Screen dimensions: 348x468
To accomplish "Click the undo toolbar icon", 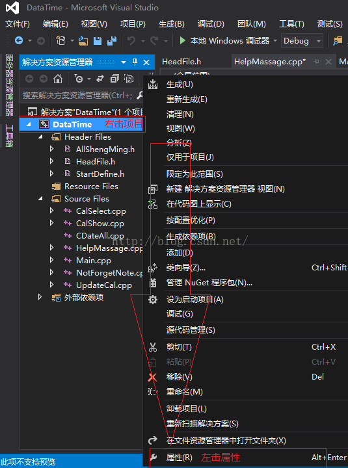I will click(131, 40).
